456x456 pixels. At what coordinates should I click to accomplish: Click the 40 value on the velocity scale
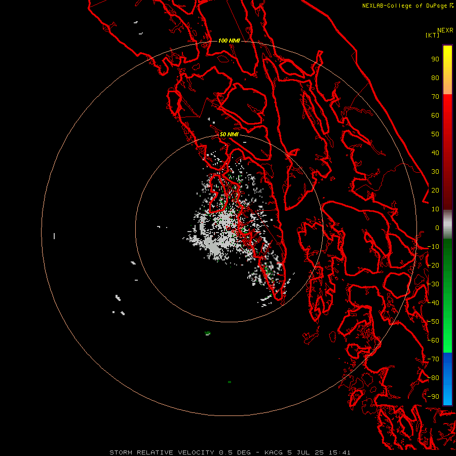click(435, 153)
